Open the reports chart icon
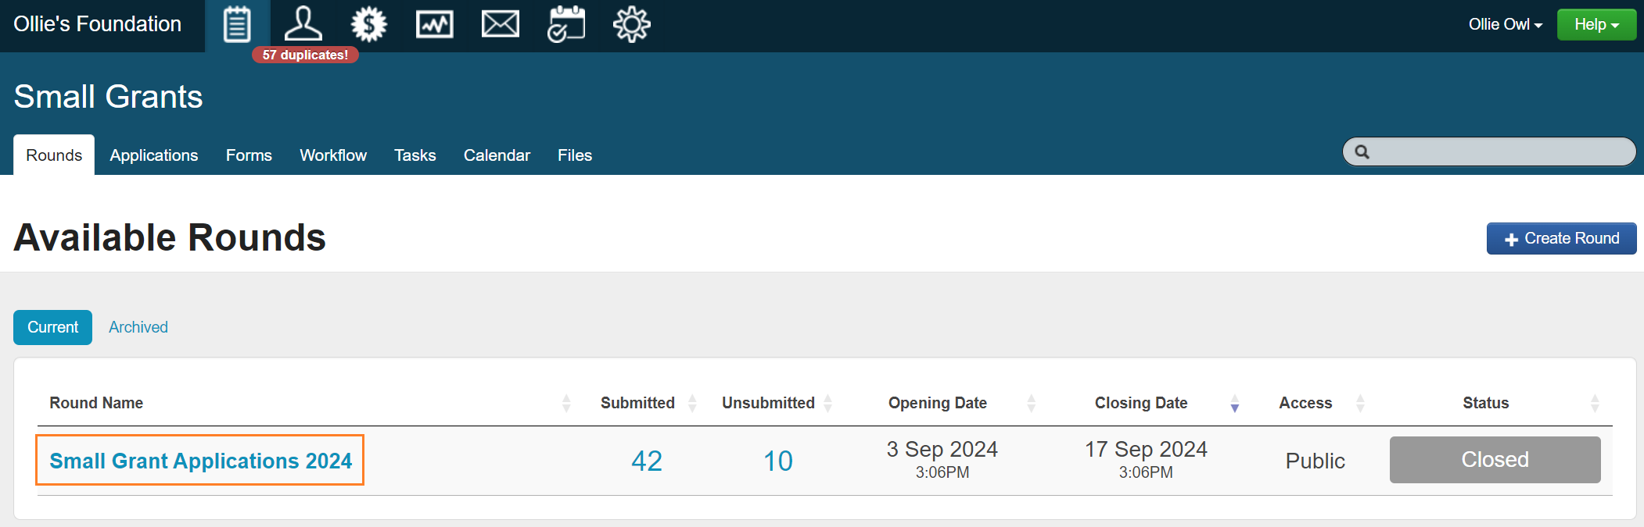1644x527 pixels. pos(434,24)
